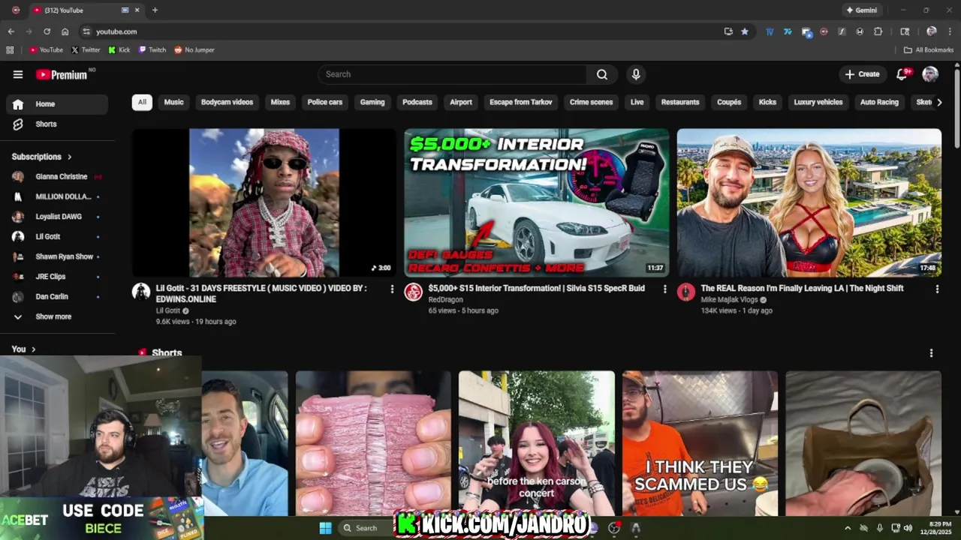Image resolution: width=961 pixels, height=540 pixels.
Task: Open a new browser tab
Action: tap(155, 10)
